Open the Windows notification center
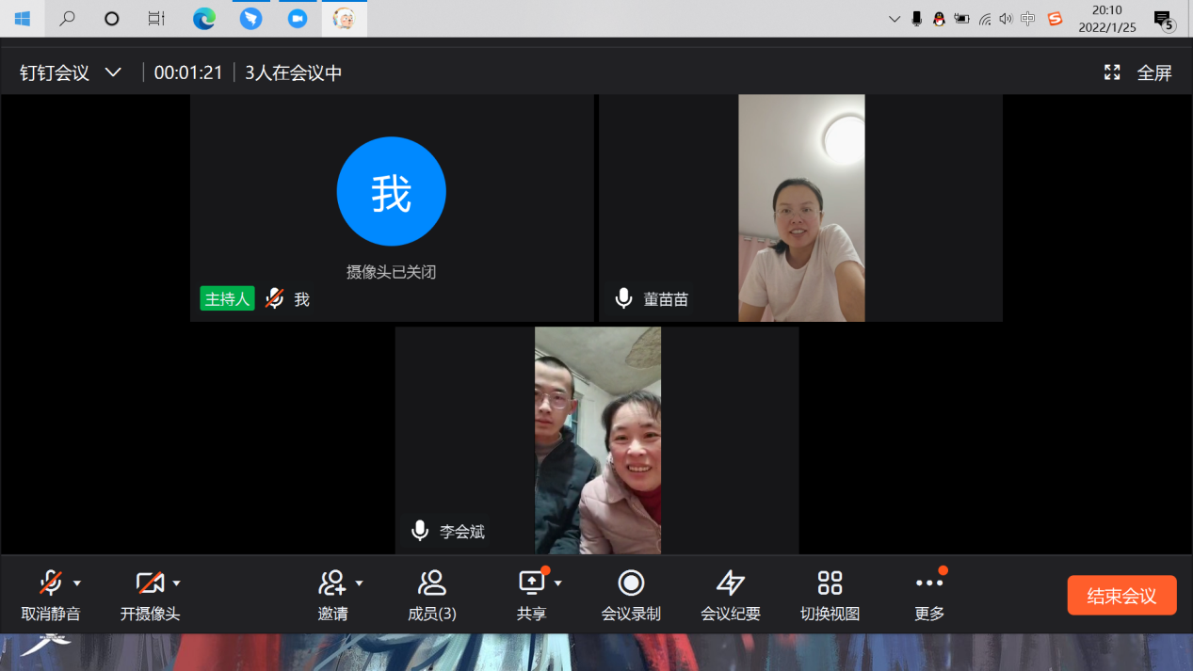This screenshot has width=1193, height=671. click(x=1164, y=20)
